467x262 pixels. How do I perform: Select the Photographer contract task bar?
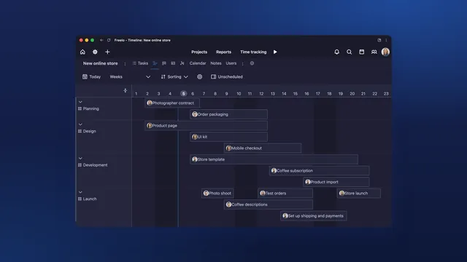click(x=172, y=103)
